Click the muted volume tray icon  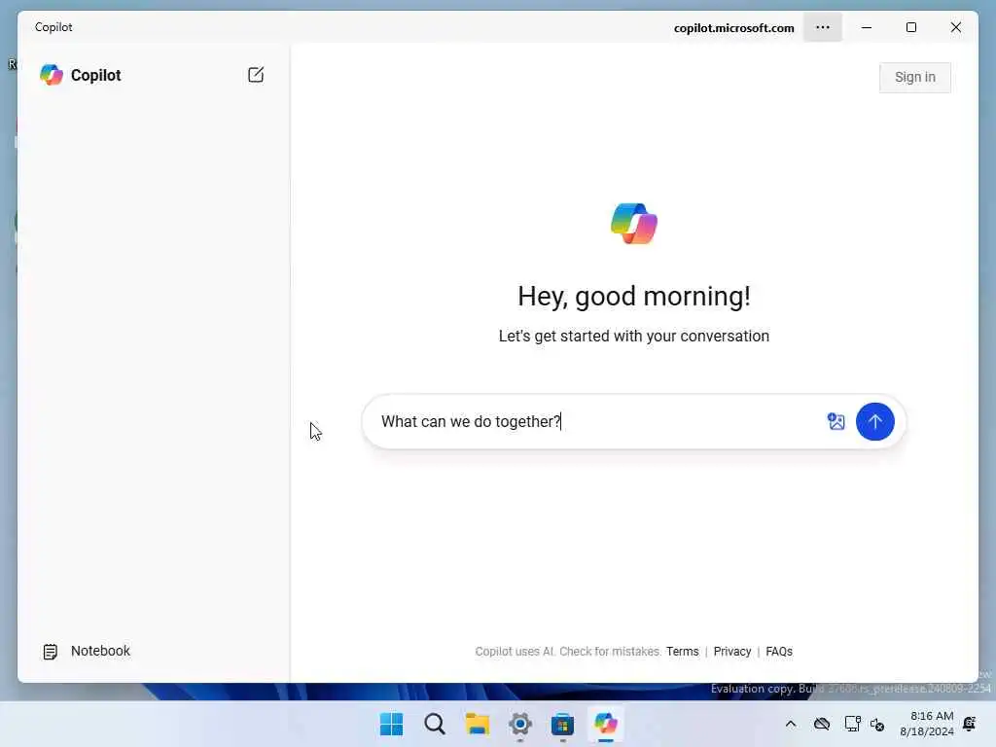pyautogui.click(x=877, y=724)
